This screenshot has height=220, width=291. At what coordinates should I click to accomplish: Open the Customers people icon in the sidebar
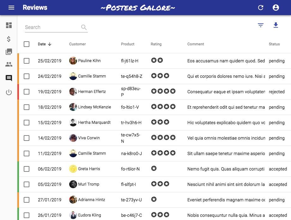point(9,65)
